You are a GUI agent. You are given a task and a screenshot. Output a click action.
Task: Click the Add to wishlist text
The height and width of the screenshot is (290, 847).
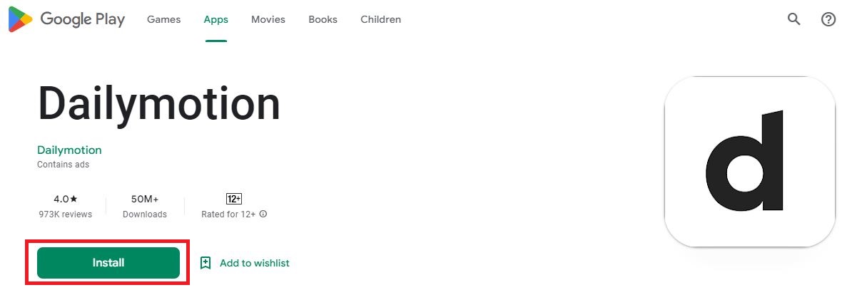pyautogui.click(x=254, y=263)
